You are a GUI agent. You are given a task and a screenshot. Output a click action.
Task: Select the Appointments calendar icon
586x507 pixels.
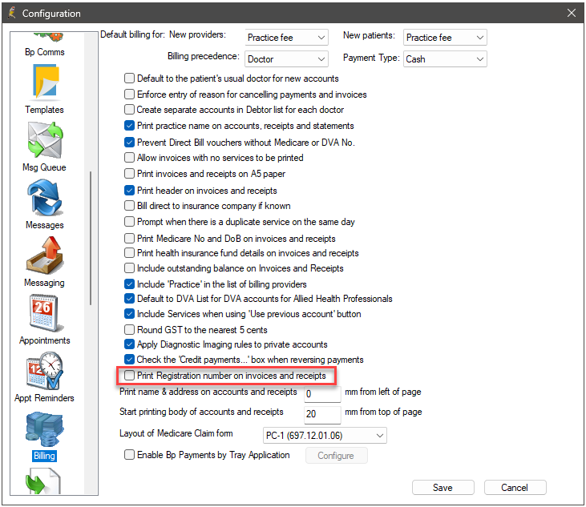44,313
